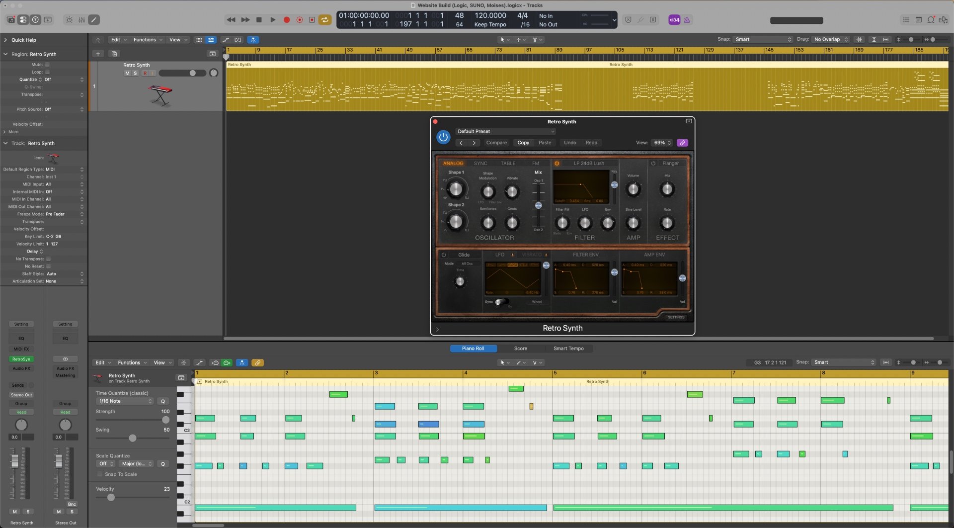
Task: Toggle the Inspector button in control bar
Action: pyautogui.click(x=23, y=20)
